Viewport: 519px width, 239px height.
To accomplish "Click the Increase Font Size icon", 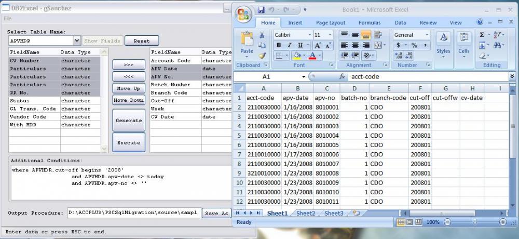I will pos(317,45).
